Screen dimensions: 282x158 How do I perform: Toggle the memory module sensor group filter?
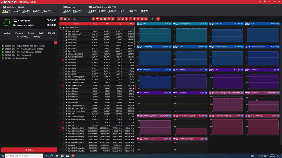109,19
